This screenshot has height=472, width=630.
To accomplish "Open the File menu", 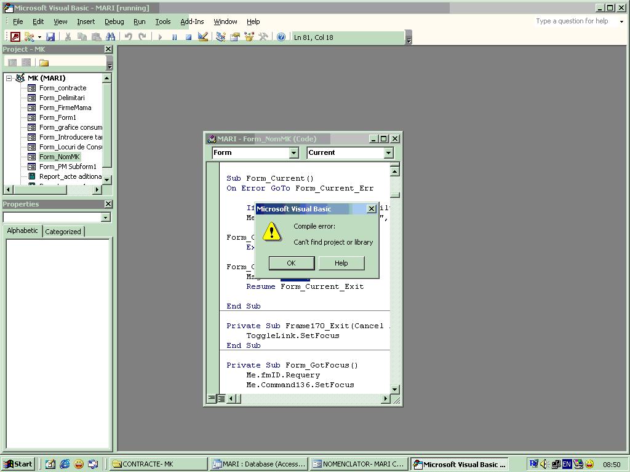I will tap(18, 22).
